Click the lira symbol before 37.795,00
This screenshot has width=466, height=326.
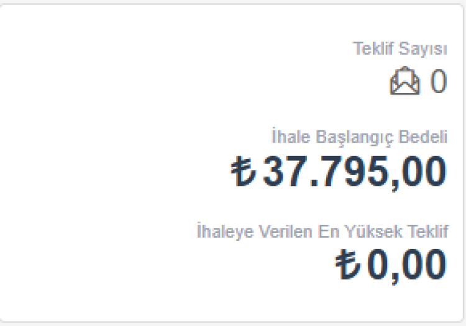click(x=244, y=171)
